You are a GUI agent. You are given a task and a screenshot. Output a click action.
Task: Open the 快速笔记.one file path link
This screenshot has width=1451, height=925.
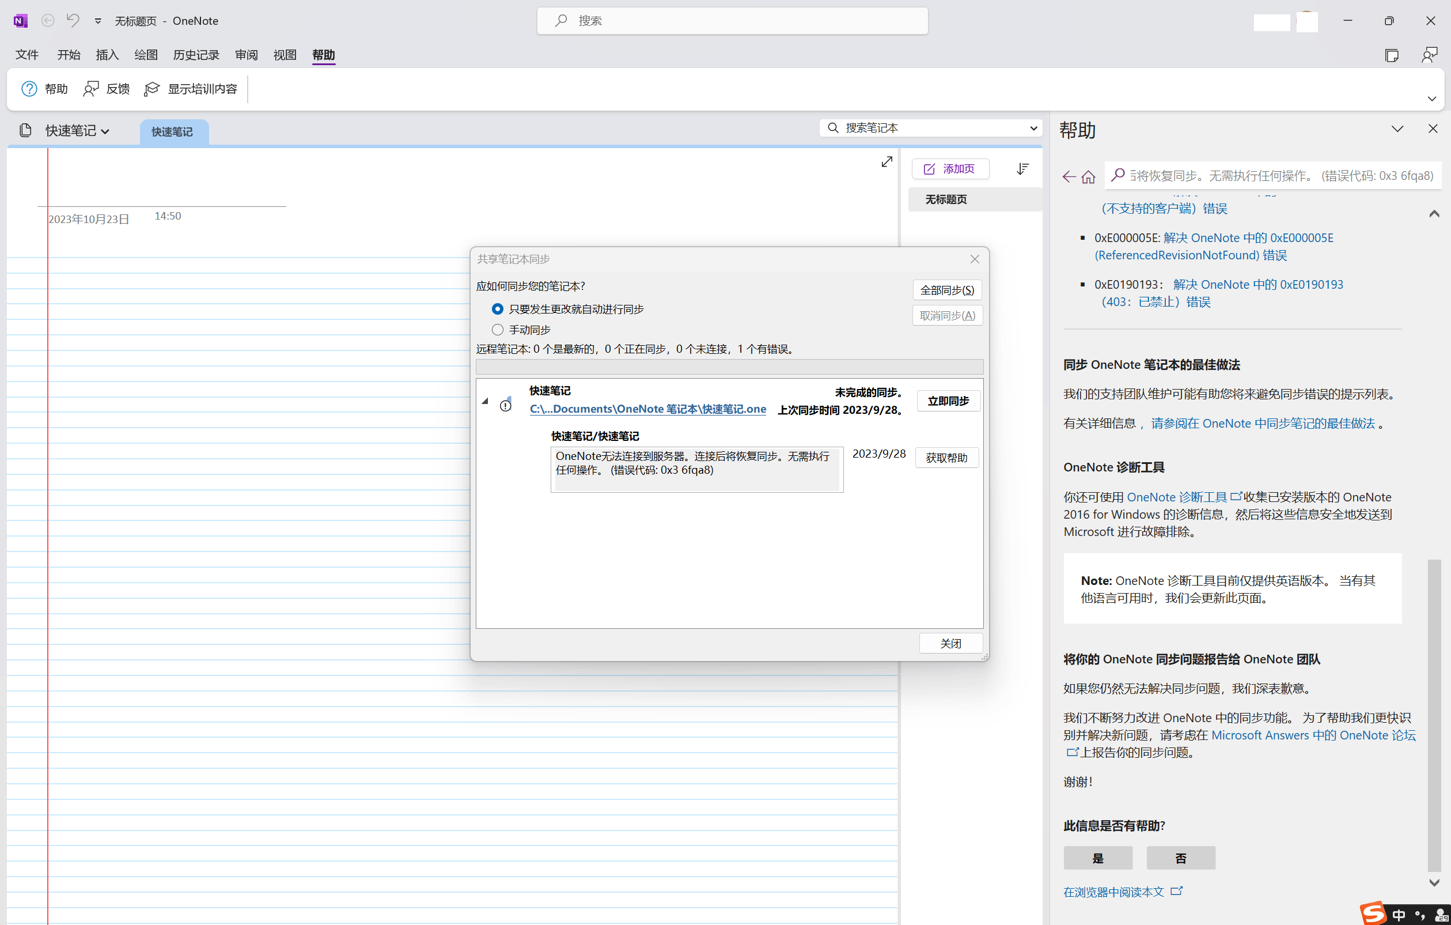pos(648,409)
